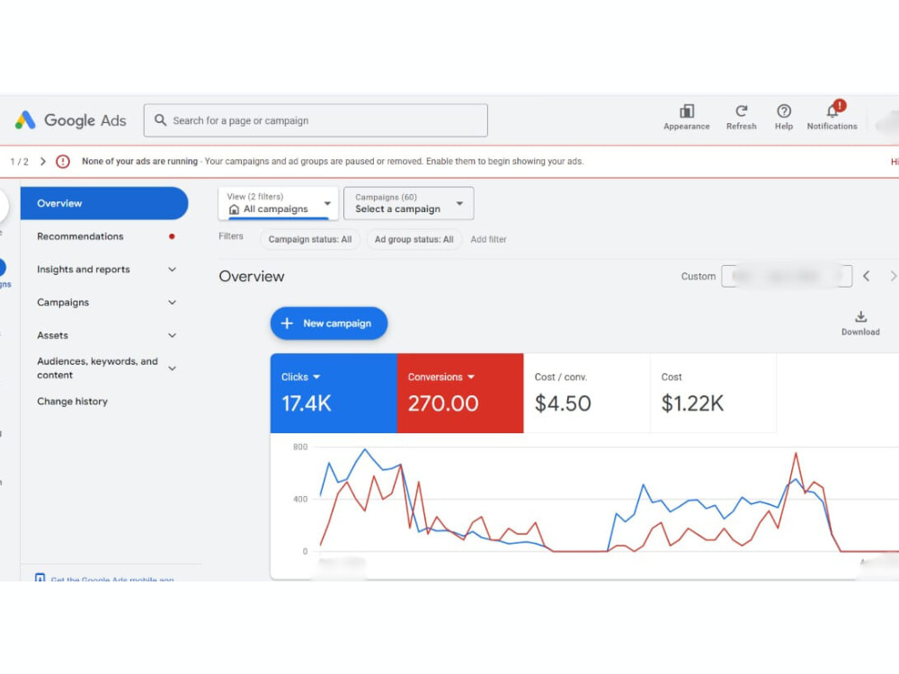
Task: Click the Cost / conv. scorecard
Action: tap(587, 394)
